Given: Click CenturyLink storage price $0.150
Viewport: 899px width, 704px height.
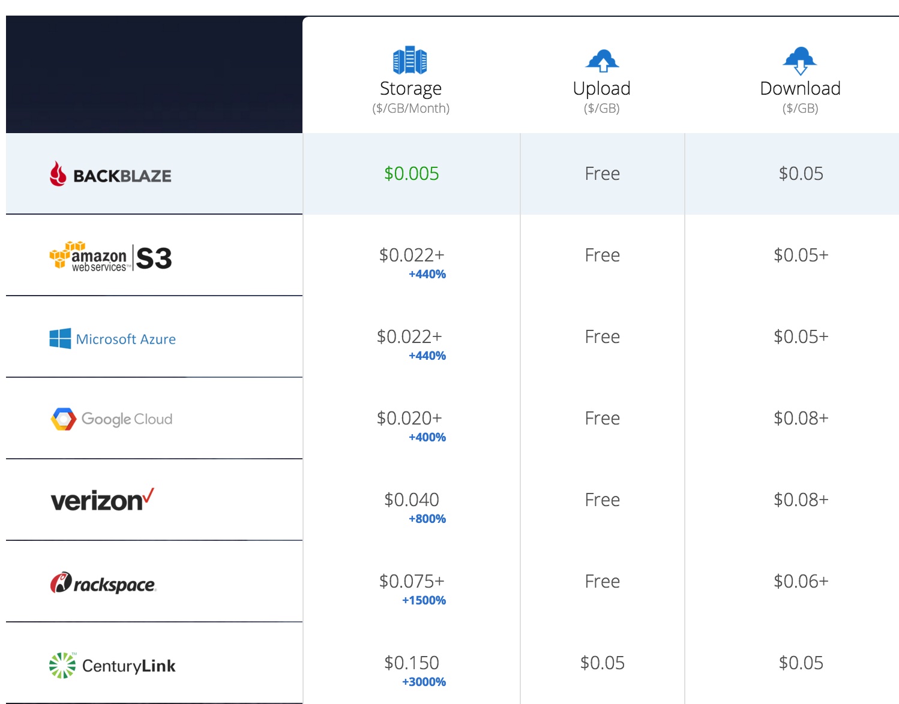Looking at the screenshot, I should click(412, 663).
